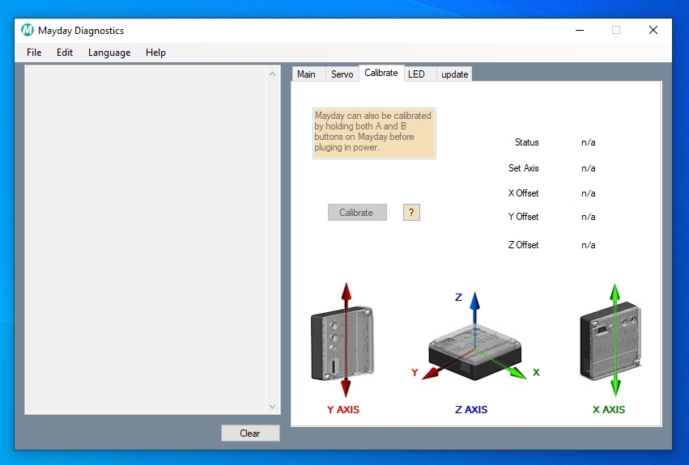Click the Calibrate button
The image size is (689, 465).
click(357, 213)
